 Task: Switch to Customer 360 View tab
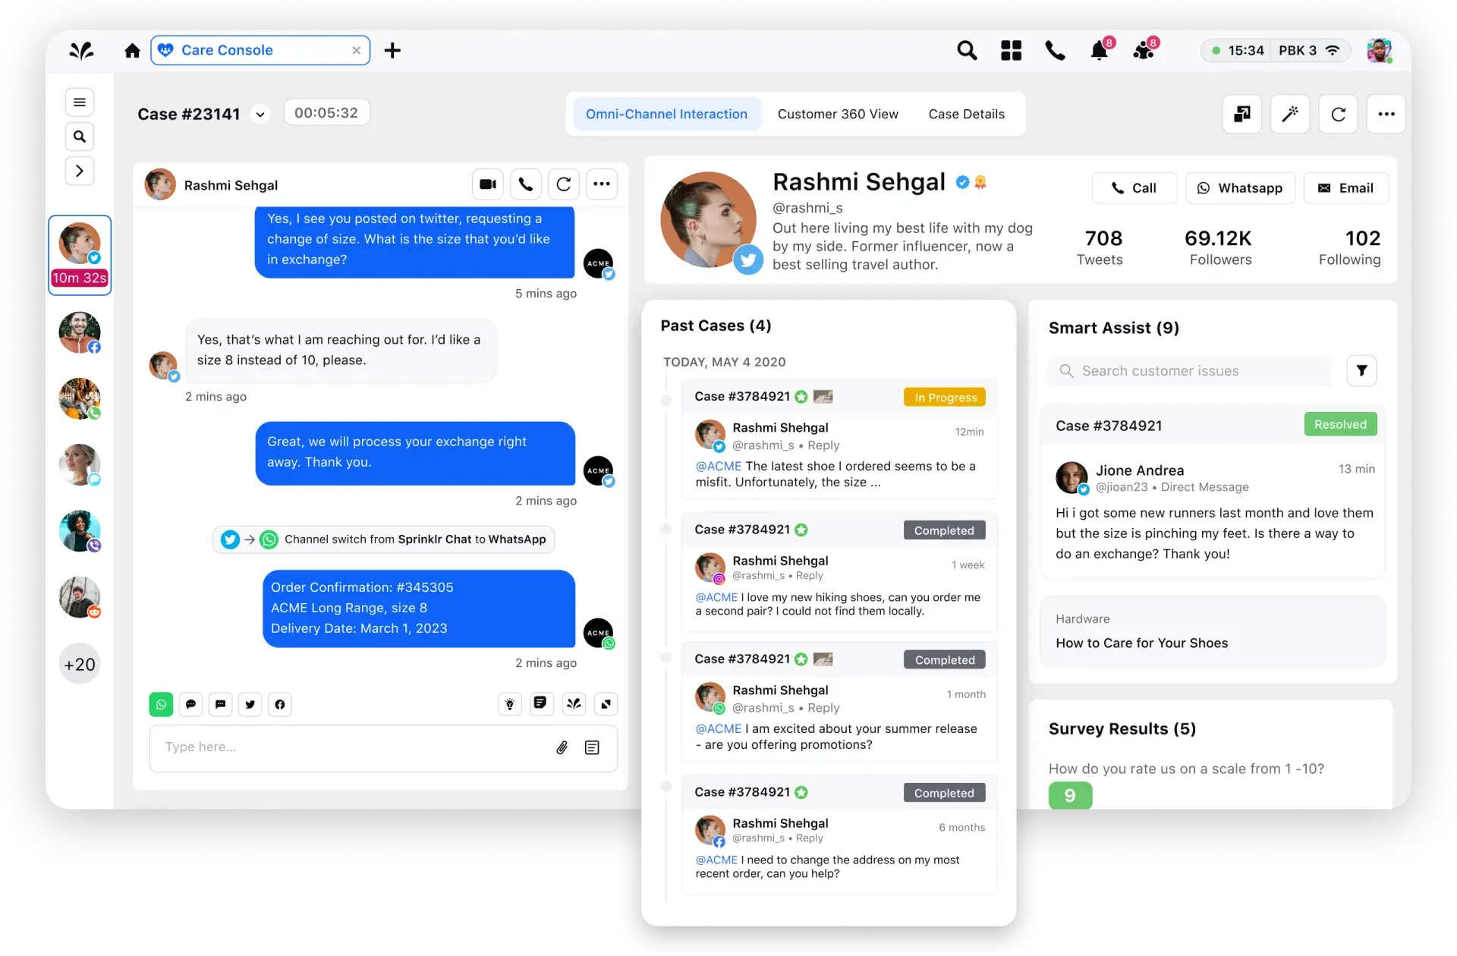(837, 113)
